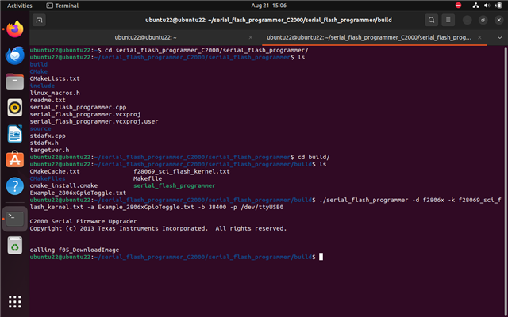Click the green serial_flash_programmer executable name
Image resolution: width=508 pixels, height=317 pixels.
[175, 185]
